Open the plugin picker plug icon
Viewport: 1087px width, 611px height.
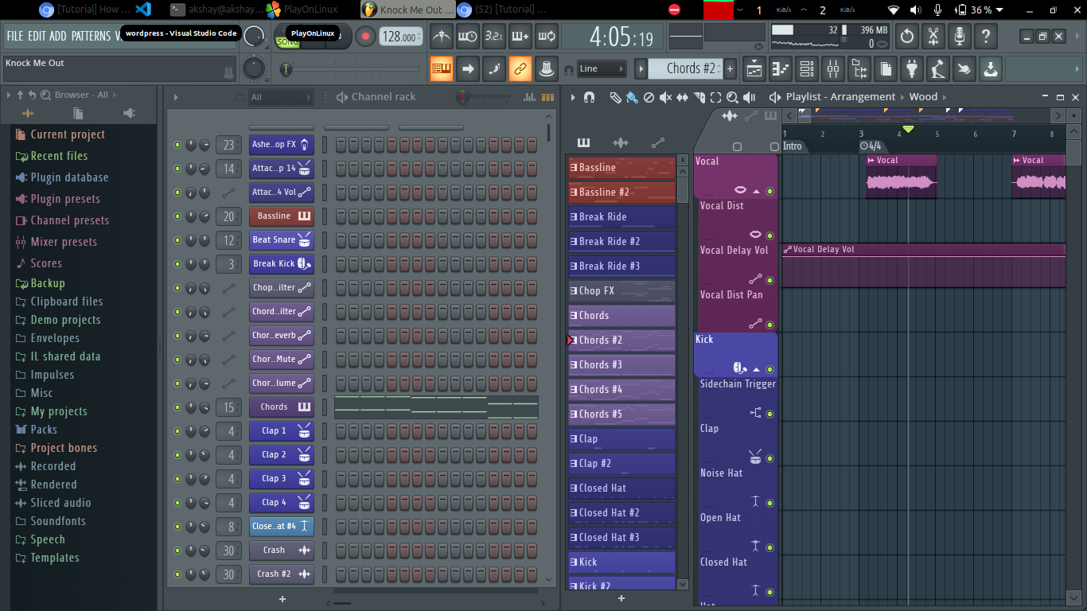tap(912, 69)
